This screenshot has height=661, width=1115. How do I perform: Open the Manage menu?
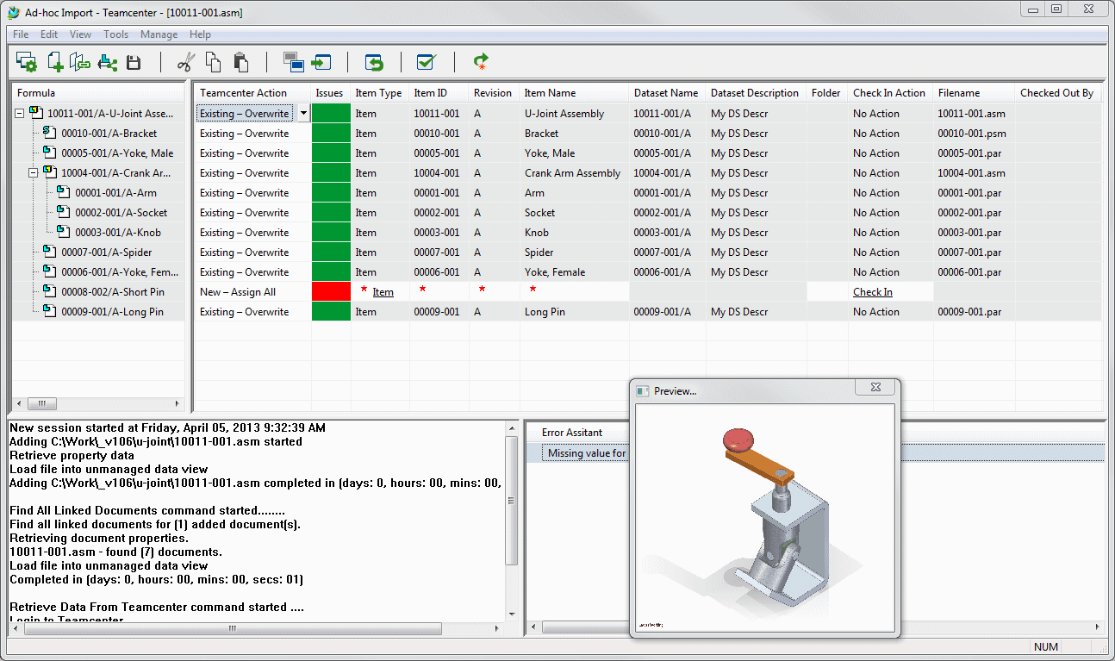(x=159, y=34)
